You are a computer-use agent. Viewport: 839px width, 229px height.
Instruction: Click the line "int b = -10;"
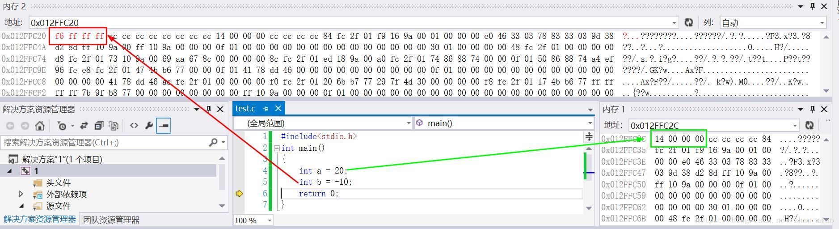(325, 182)
